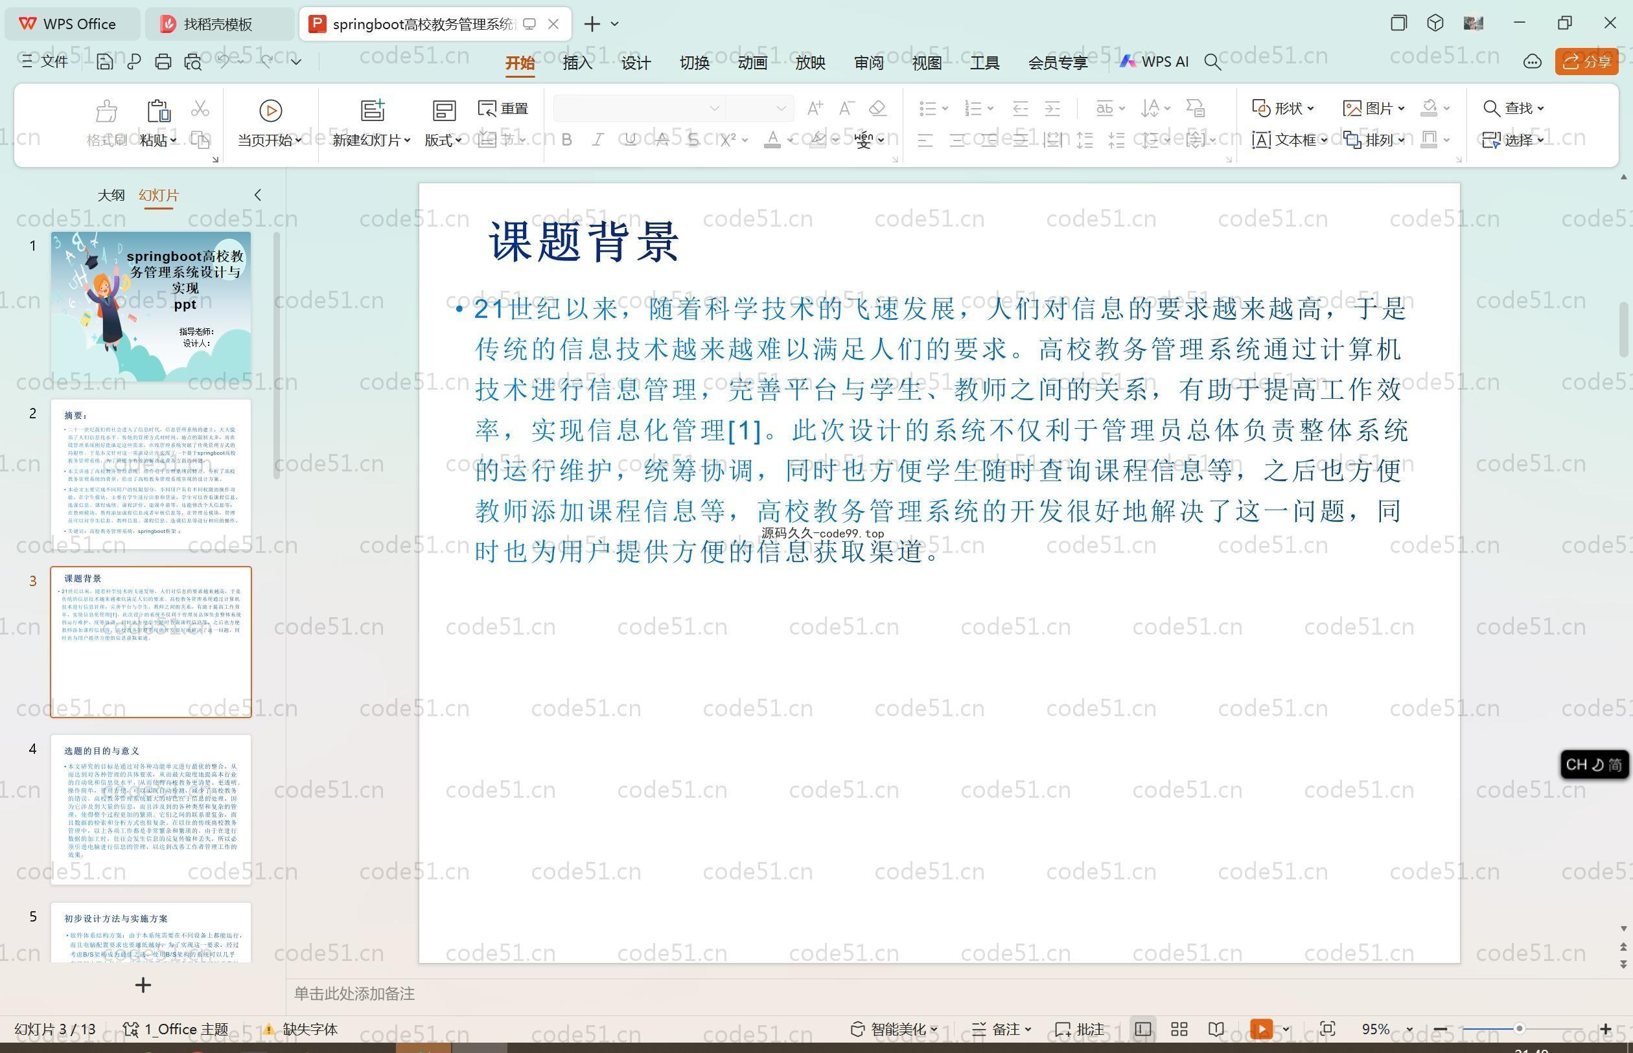Toggle align text left
The height and width of the screenshot is (1053, 1633).
(x=925, y=141)
